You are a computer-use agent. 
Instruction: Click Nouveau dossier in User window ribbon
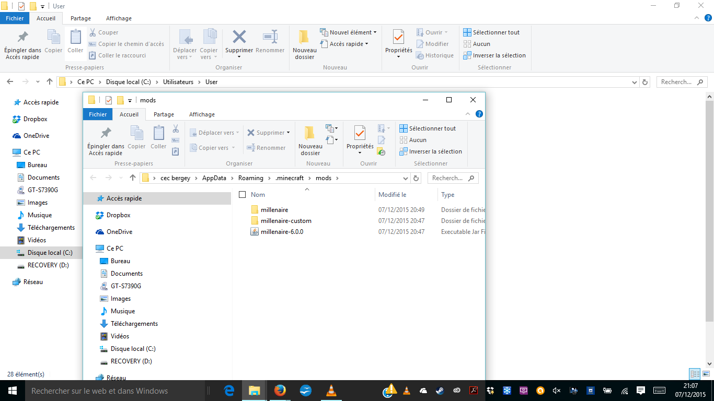coord(305,45)
